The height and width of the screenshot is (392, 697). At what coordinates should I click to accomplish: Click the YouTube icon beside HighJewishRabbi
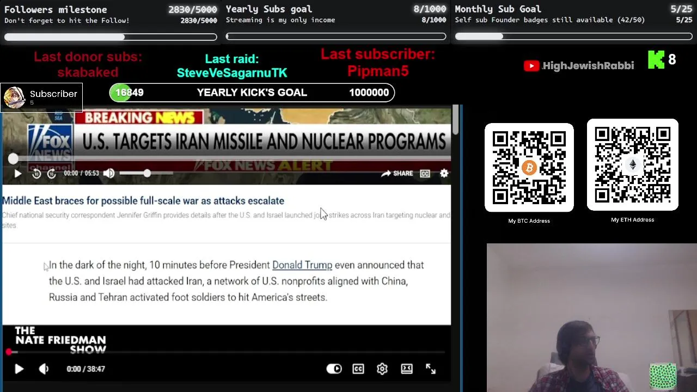[531, 66]
